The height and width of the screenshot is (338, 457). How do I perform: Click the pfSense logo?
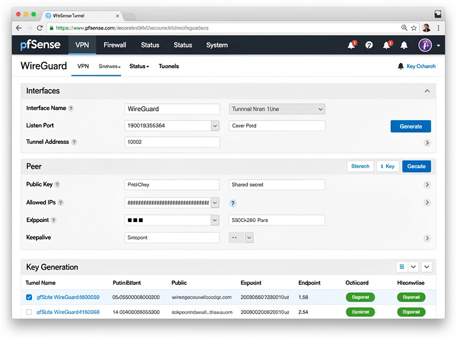point(40,45)
